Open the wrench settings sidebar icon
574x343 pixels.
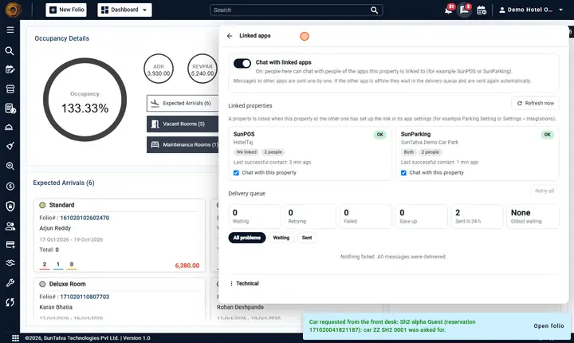coord(10,282)
